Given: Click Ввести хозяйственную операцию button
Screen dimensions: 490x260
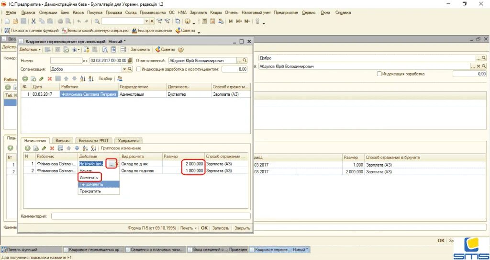Looking at the screenshot, I should click(x=95, y=31).
